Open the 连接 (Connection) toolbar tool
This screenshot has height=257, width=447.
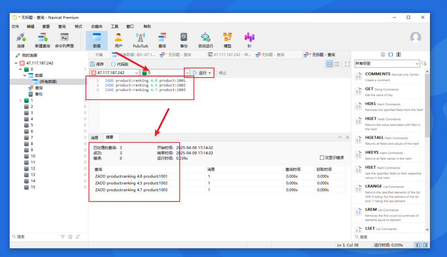(x=21, y=40)
